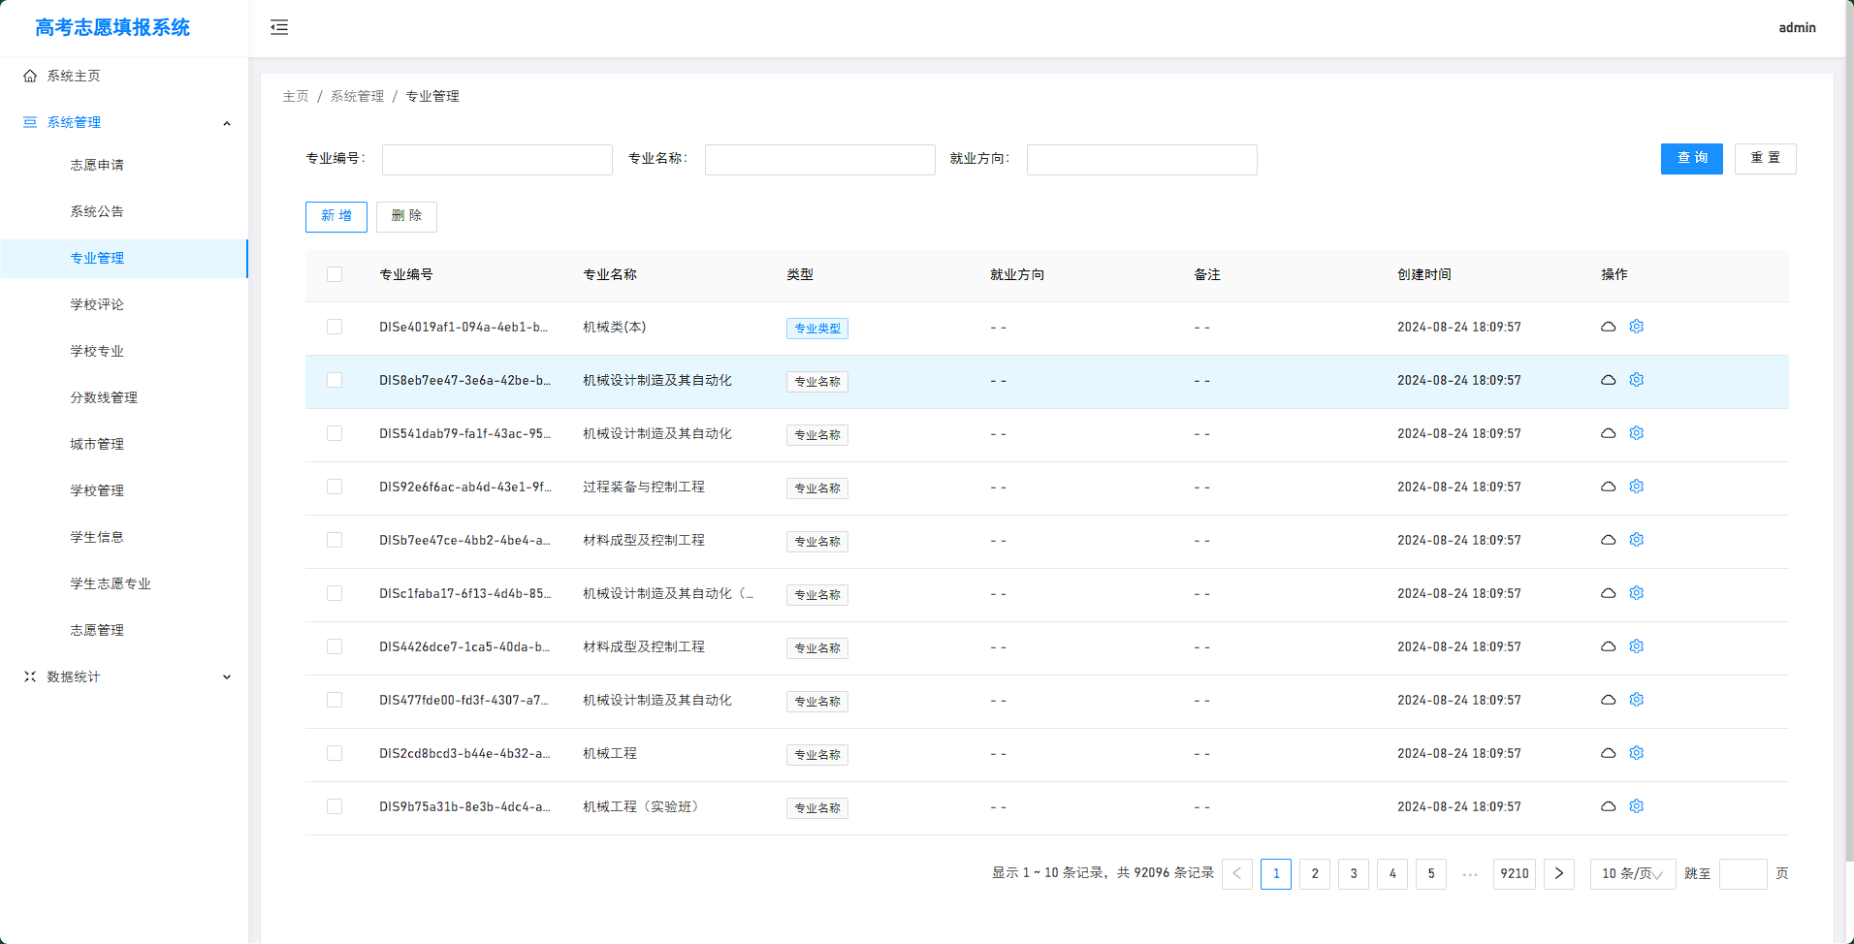This screenshot has height=944, width=1854.
Task: Select 学校评论 menu item
Action: (x=97, y=304)
